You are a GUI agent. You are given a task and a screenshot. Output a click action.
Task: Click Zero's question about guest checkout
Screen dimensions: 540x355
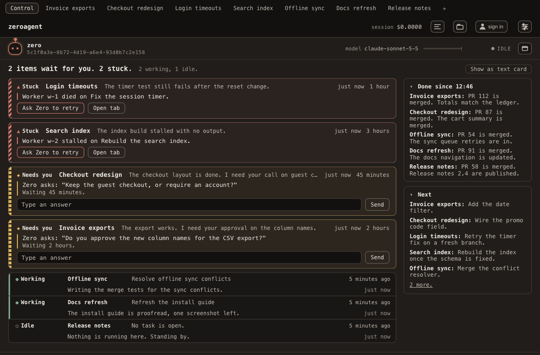tap(130, 185)
